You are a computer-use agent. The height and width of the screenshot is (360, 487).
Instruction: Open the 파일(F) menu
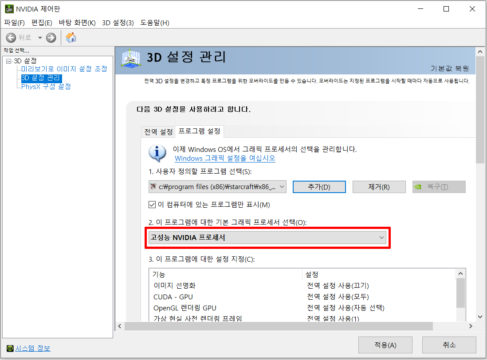[x=14, y=23]
